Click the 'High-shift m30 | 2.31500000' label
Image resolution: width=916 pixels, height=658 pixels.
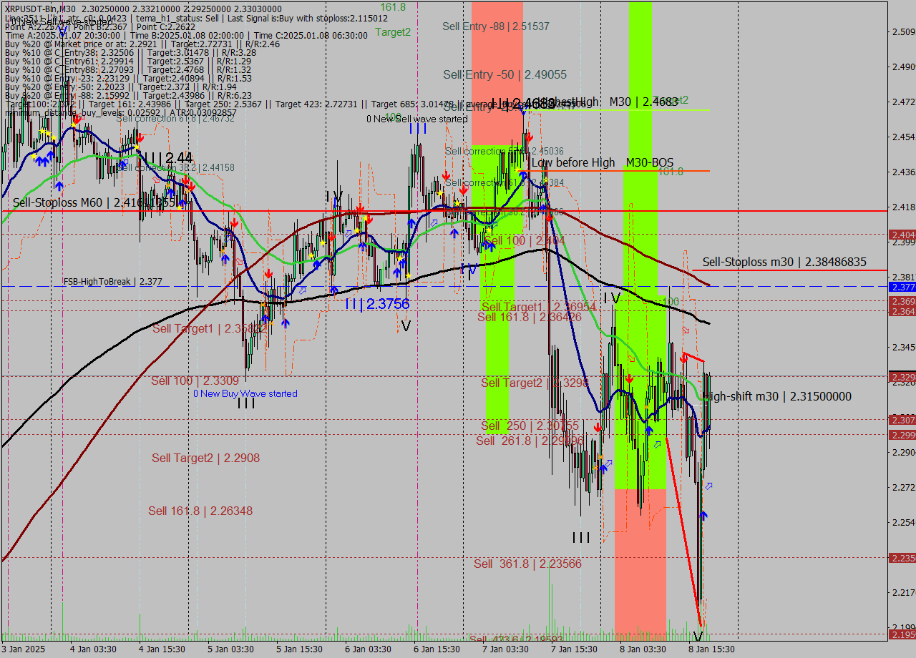click(778, 396)
